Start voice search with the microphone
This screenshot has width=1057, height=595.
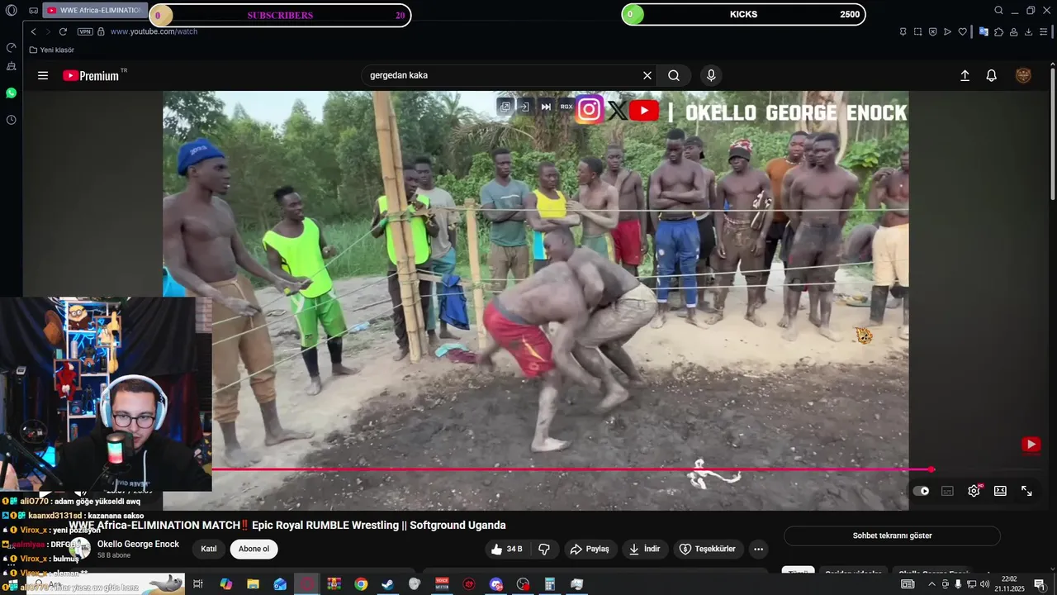[x=711, y=75]
